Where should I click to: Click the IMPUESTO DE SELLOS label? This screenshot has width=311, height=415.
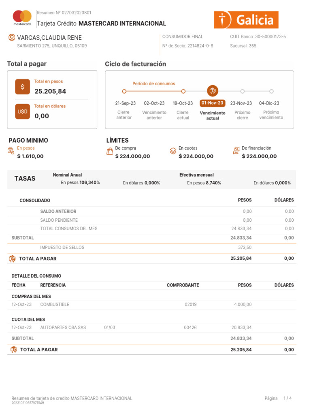[x=62, y=247]
